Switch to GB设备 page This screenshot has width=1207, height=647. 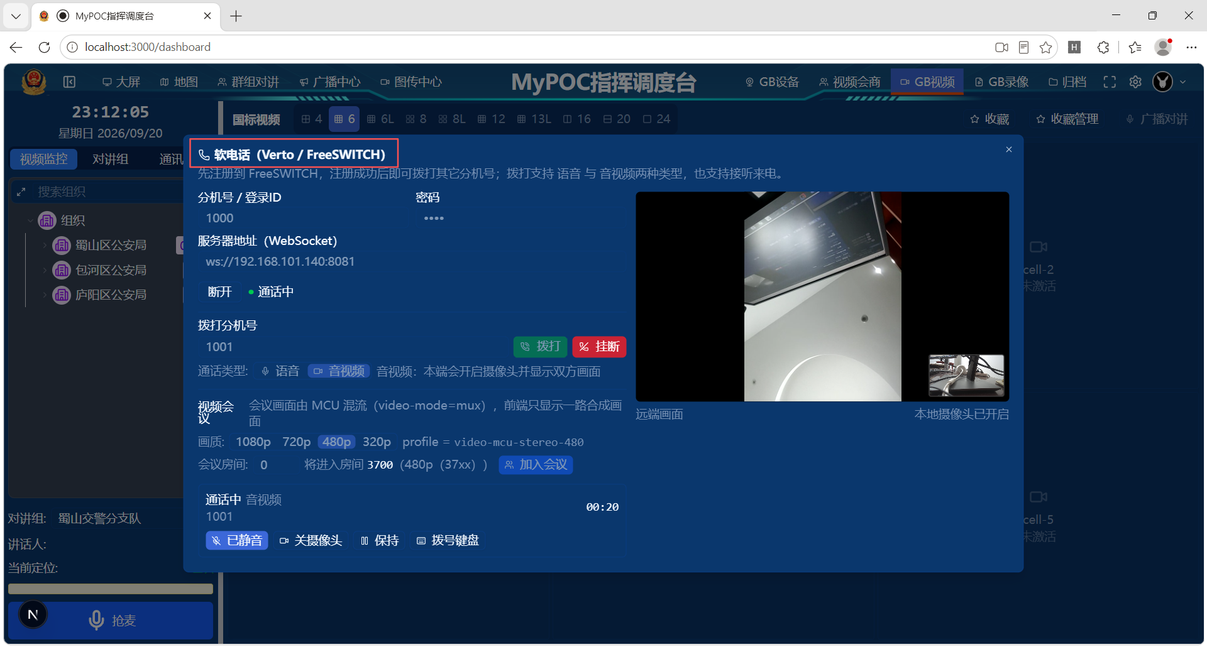pos(773,82)
